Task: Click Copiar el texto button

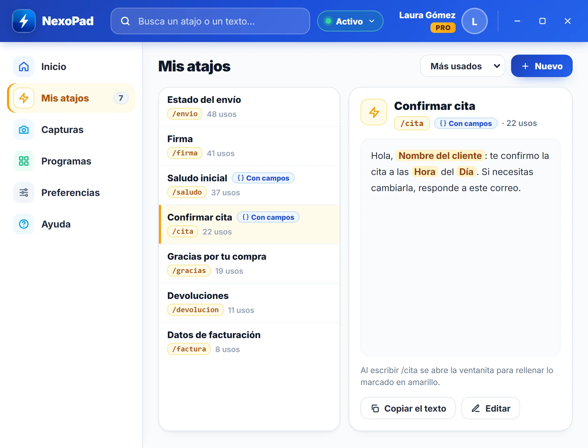Action: tap(408, 408)
